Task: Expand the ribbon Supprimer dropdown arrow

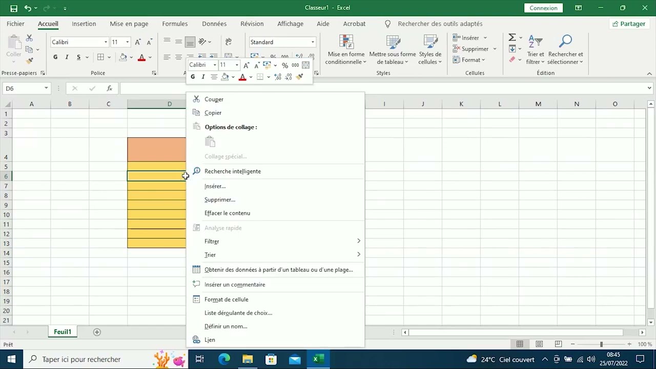Action: [495, 49]
